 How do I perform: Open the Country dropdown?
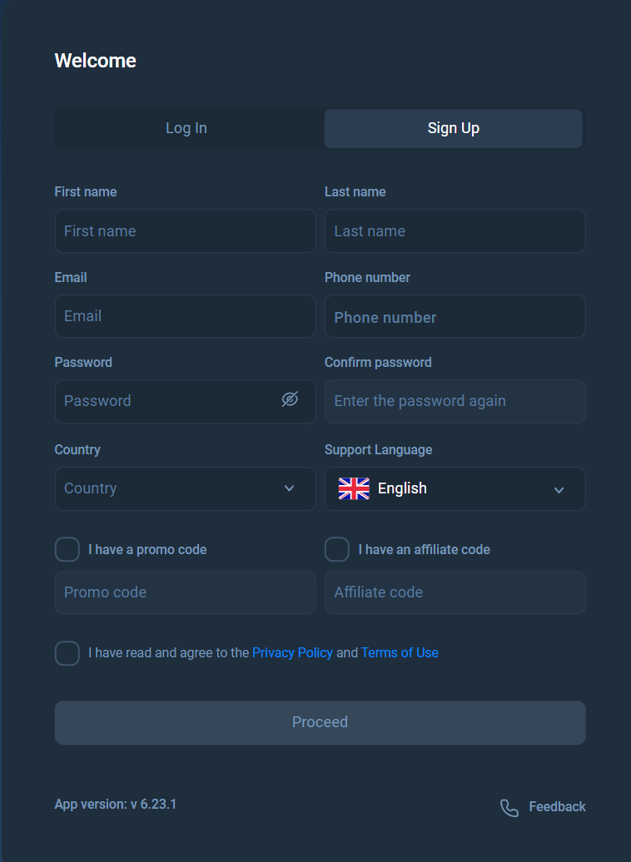[x=185, y=488]
